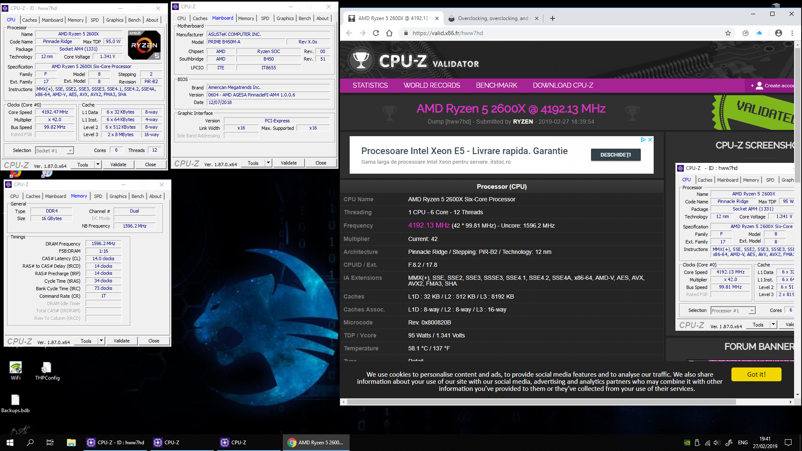Click Temperature value 58.1 °C on page

pyautogui.click(x=429, y=348)
